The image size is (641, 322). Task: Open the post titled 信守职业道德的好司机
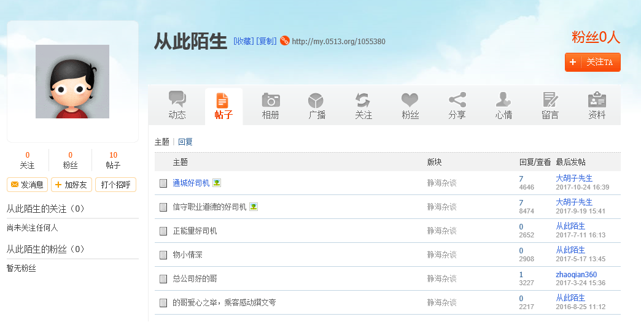(x=209, y=207)
